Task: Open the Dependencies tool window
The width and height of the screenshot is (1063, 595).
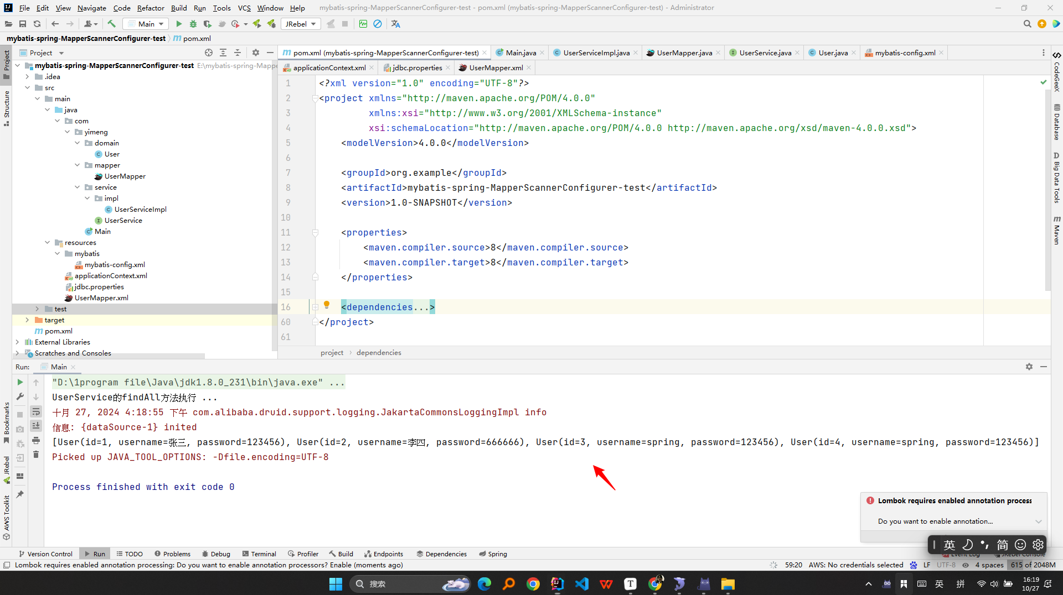Action: (x=441, y=554)
